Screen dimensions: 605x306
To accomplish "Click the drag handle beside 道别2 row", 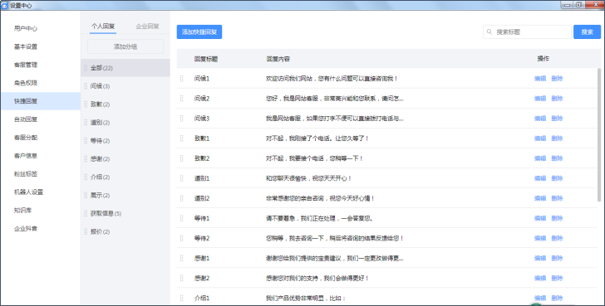I will click(x=181, y=198).
